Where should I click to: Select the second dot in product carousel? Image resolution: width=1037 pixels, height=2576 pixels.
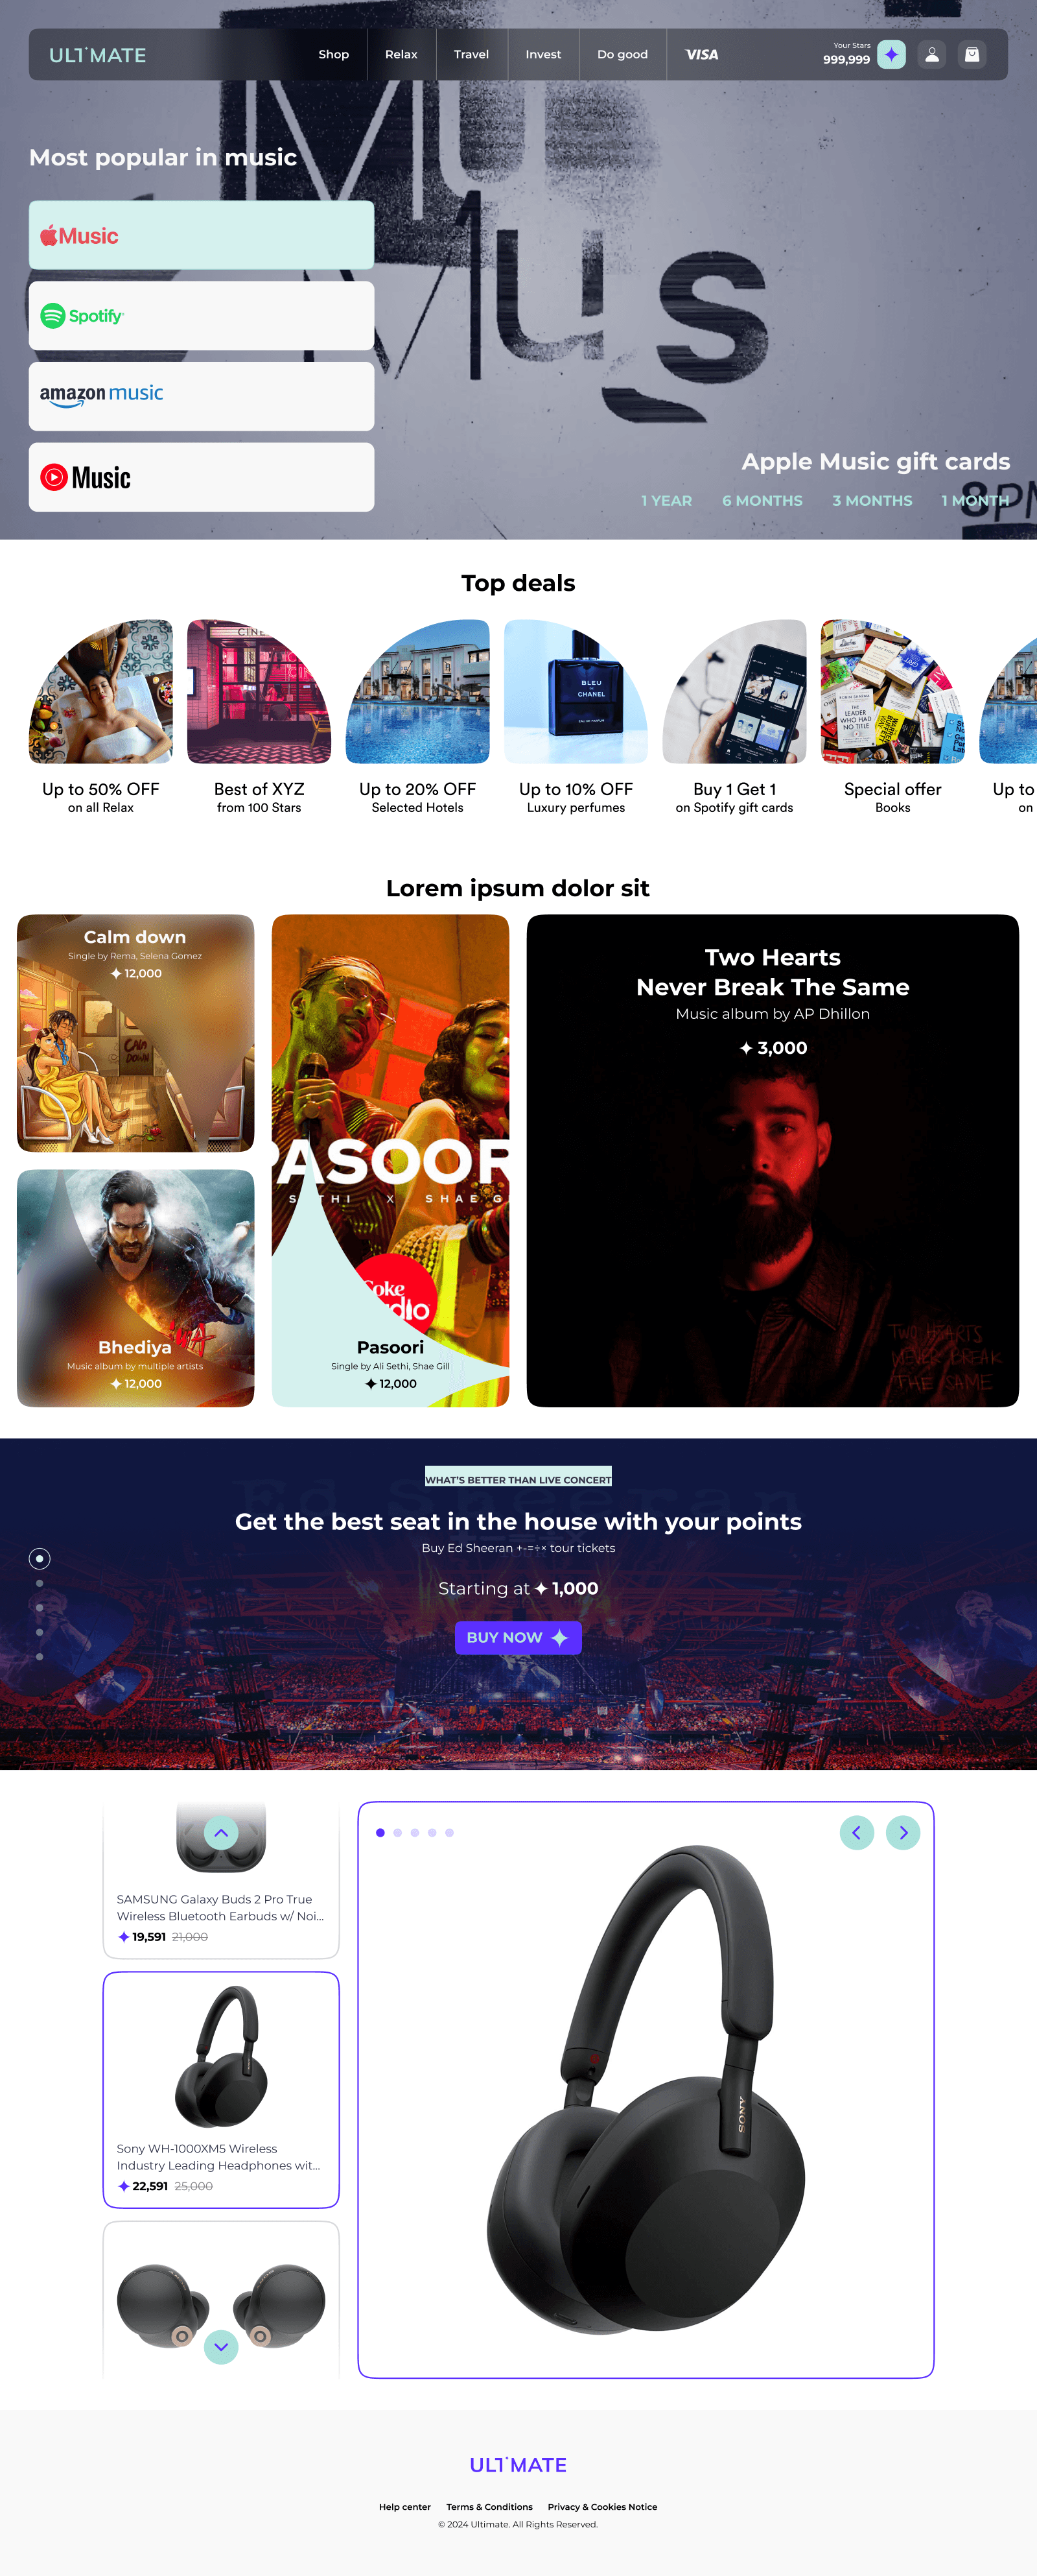[x=397, y=1833]
